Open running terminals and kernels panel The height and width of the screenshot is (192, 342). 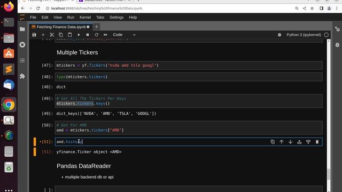tap(22, 45)
